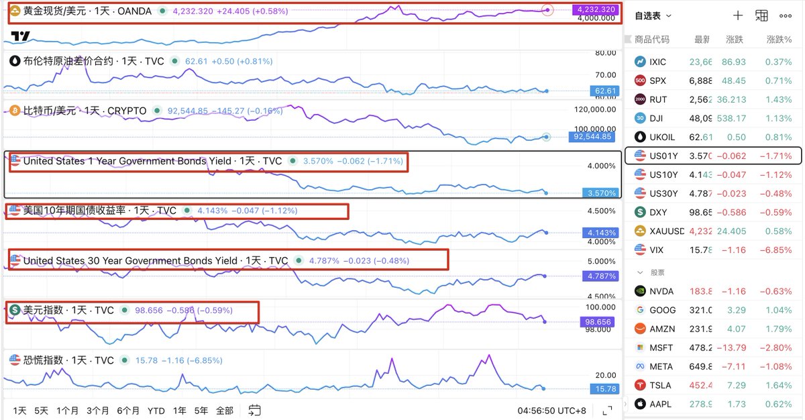
Task: Switch to the 全部 range tab
Action: tap(227, 410)
